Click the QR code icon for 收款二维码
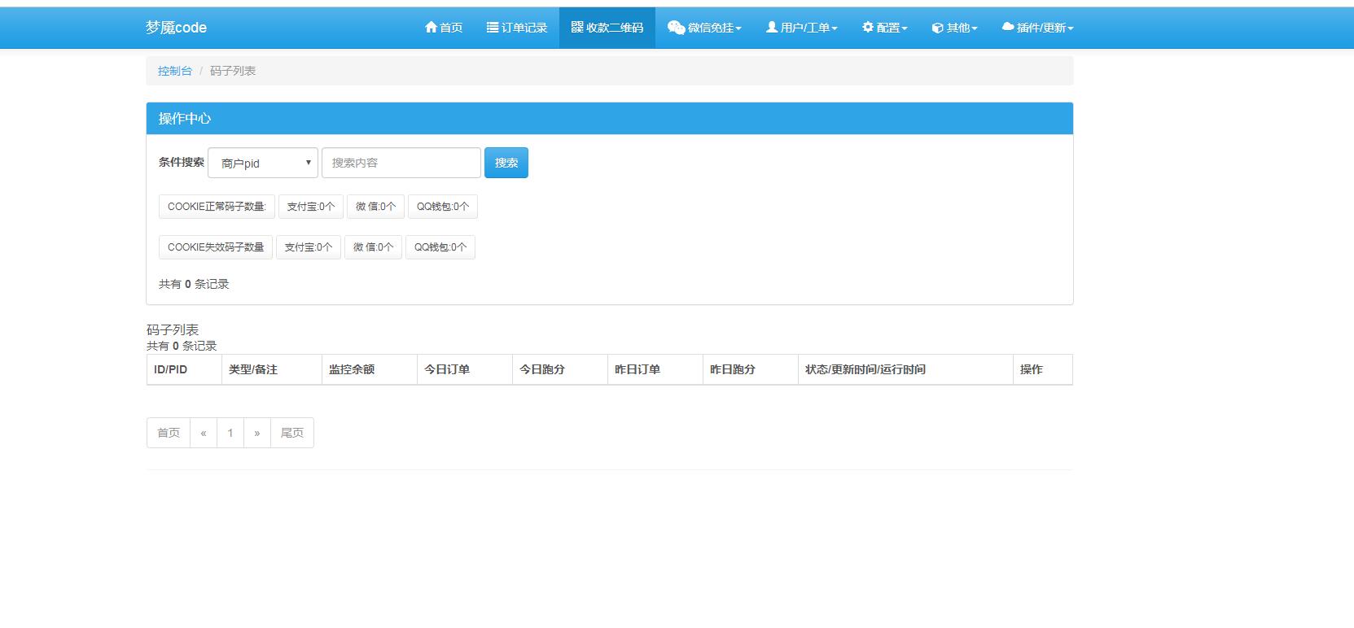This screenshot has width=1354, height=628. [577, 28]
